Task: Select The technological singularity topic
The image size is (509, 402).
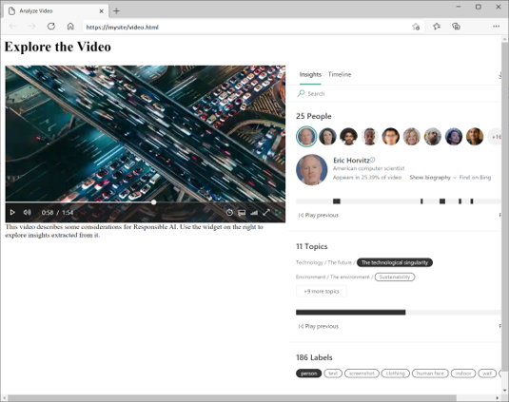Action: tap(395, 262)
